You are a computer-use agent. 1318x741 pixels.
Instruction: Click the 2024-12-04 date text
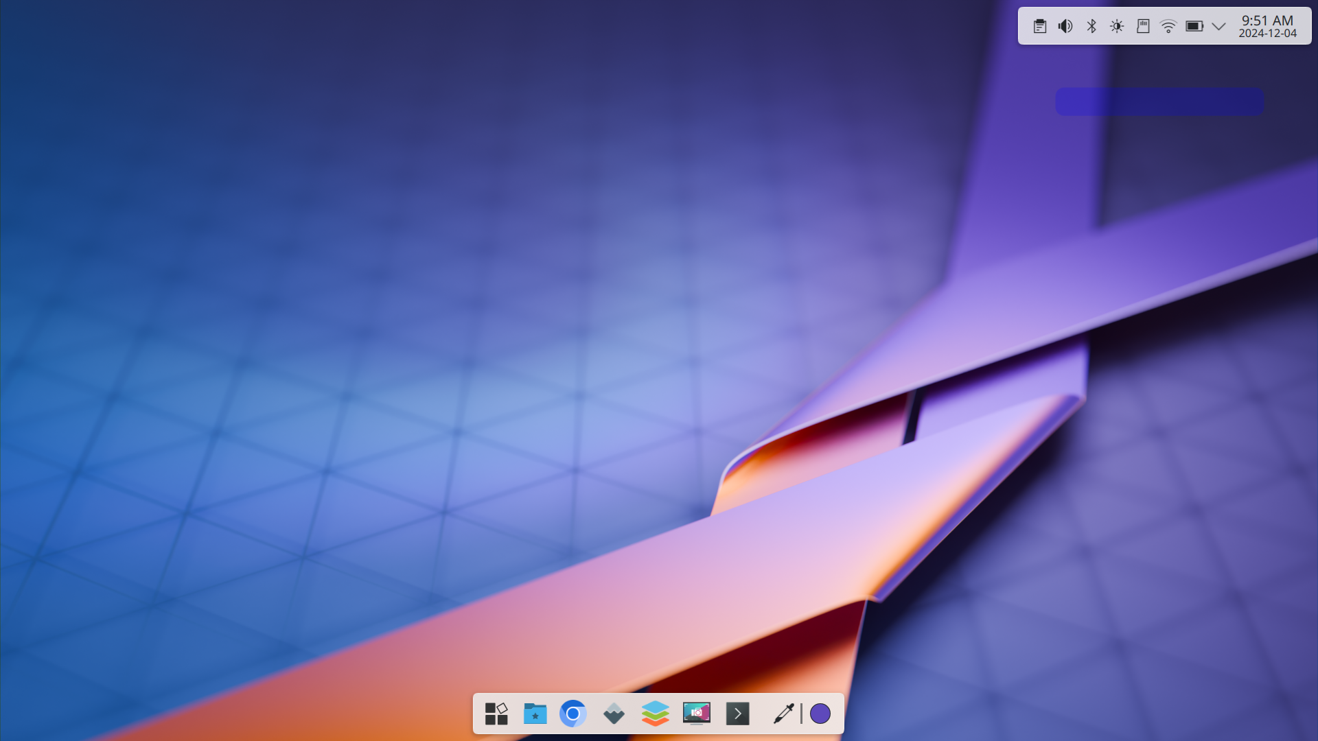tap(1267, 34)
